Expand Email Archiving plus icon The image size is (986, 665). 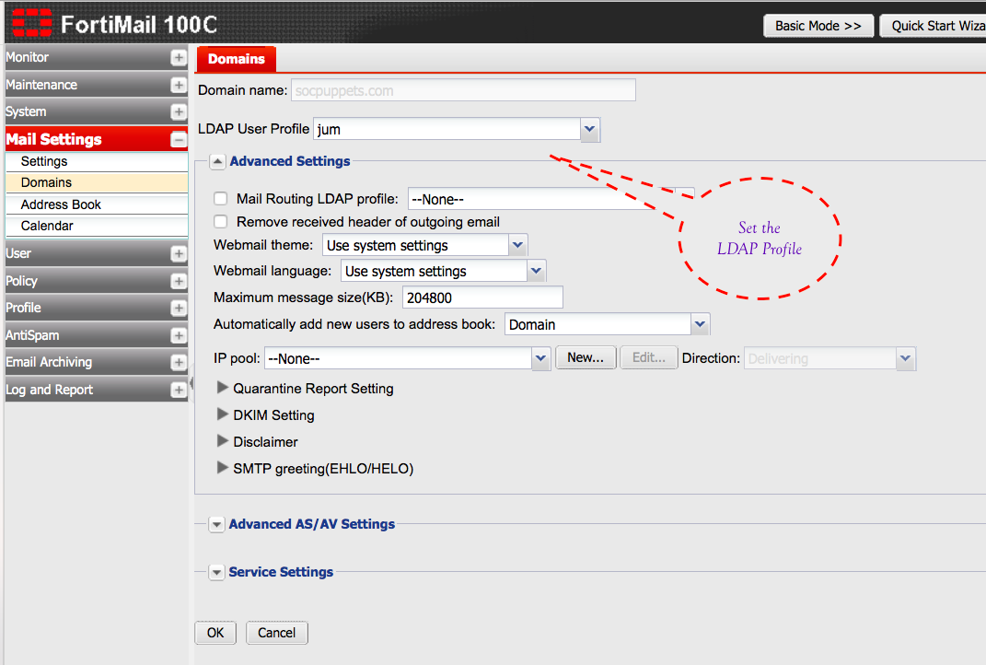click(x=179, y=362)
